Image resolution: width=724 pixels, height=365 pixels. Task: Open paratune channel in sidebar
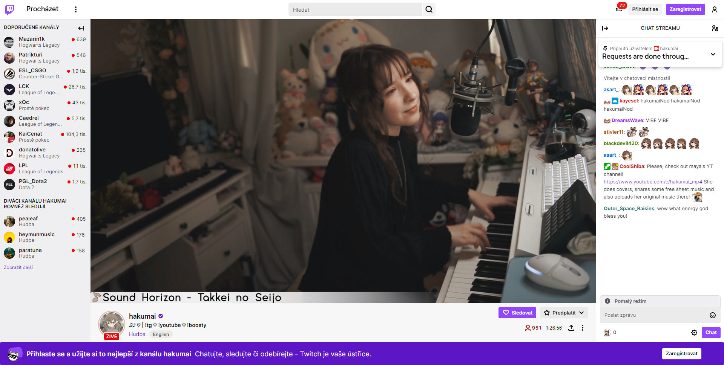(45, 253)
